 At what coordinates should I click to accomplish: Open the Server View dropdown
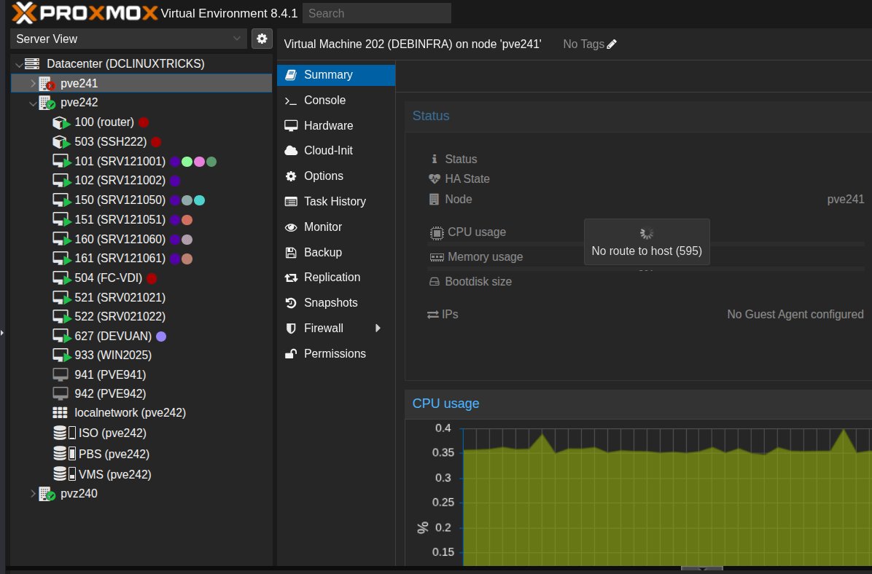tap(128, 39)
